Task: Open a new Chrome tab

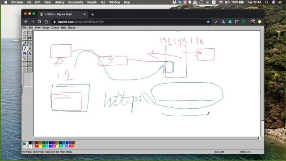Action: (93, 14)
